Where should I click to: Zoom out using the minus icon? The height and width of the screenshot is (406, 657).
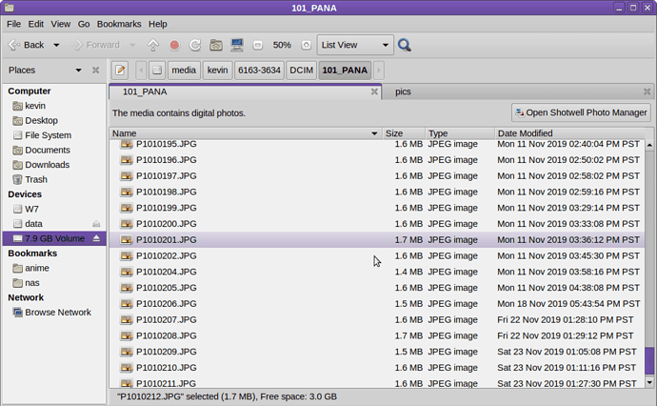coord(258,45)
